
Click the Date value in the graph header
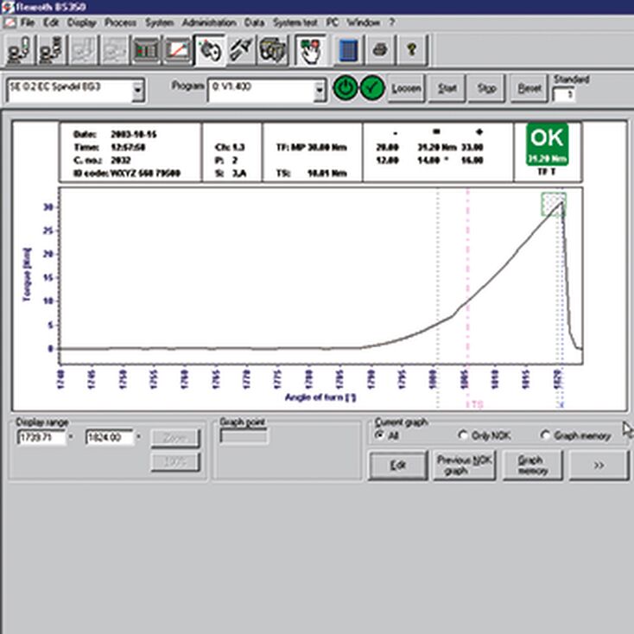coord(134,134)
